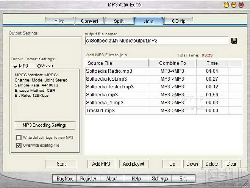Image resolution: width=250 pixels, height=188 pixels.
Task: Click the MPEG Version: MPEG1 text
Action: 37,75
